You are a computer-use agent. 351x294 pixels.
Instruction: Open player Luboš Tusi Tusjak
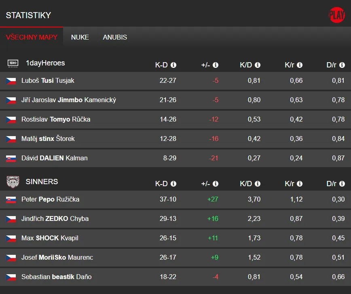click(48, 81)
